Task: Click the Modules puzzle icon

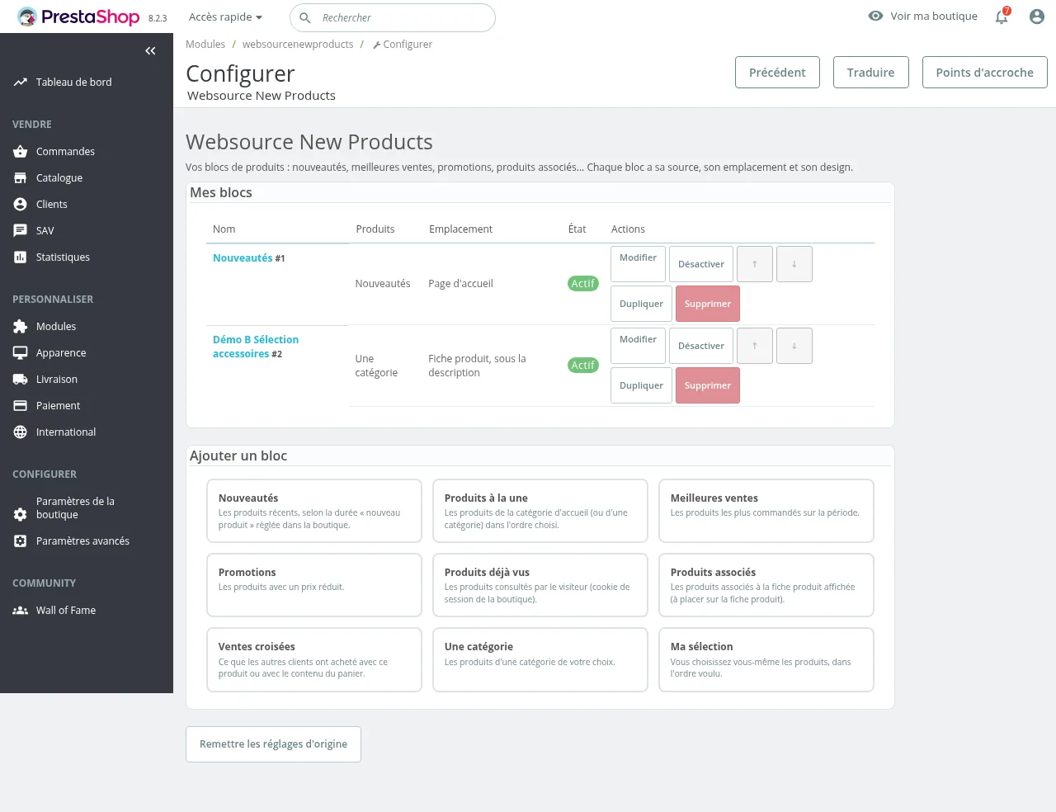Action: (x=21, y=327)
